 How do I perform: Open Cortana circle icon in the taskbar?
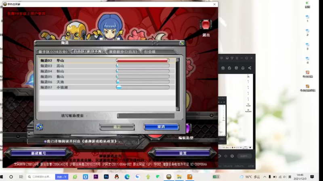pos(11,177)
